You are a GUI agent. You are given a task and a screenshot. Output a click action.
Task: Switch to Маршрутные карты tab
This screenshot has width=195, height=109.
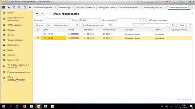point(106,7)
